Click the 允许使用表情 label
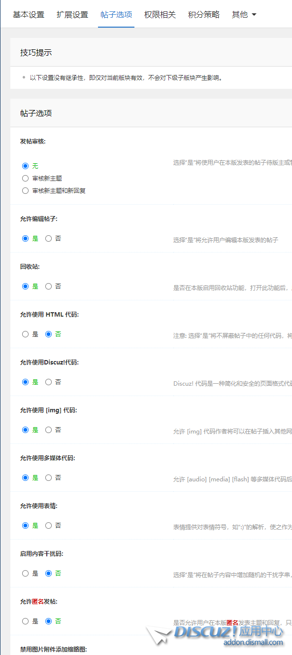The height and width of the screenshot is (655, 292). coord(39,506)
